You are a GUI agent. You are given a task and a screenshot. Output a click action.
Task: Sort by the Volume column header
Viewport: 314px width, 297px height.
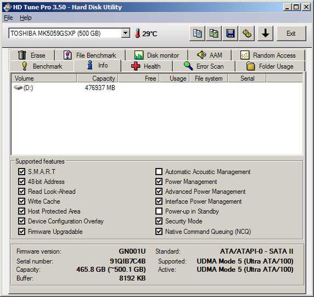44,78
